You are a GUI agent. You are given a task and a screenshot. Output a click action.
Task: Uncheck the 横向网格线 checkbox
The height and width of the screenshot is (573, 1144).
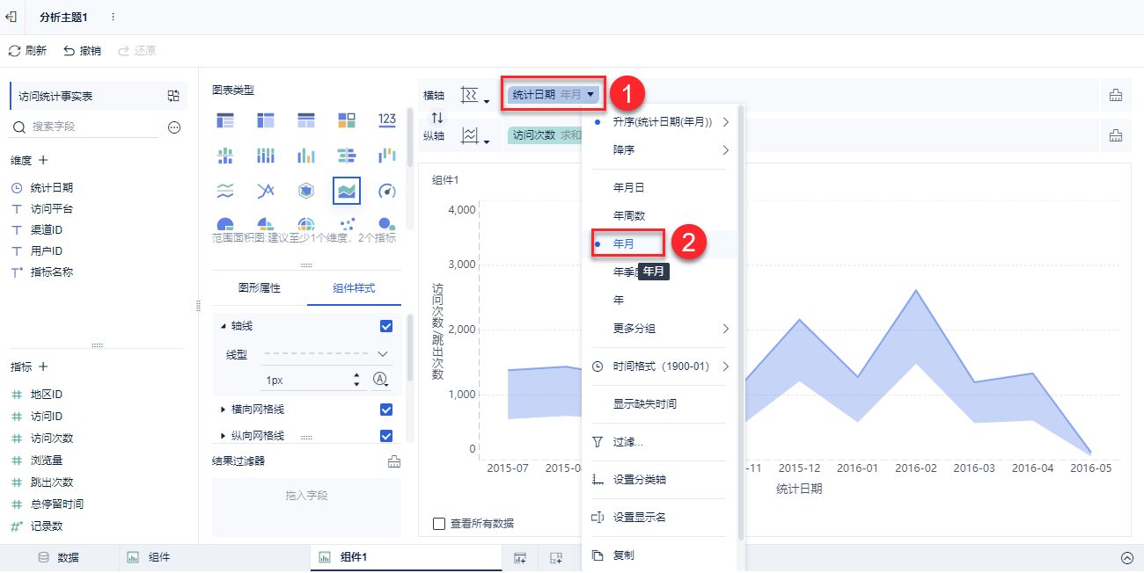385,410
